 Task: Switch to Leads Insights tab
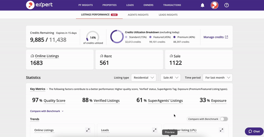click(168, 15)
